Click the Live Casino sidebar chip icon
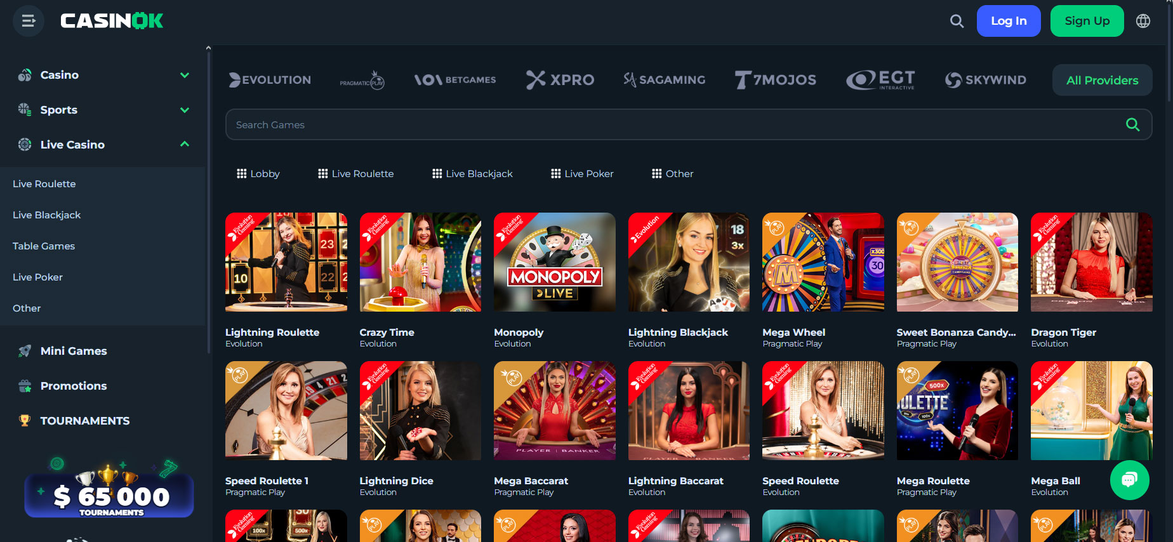 tap(25, 144)
